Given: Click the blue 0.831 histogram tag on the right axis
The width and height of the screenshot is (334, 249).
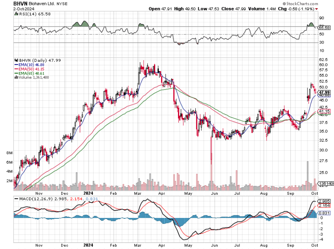Looking at the screenshot, I should [x=324, y=213].
